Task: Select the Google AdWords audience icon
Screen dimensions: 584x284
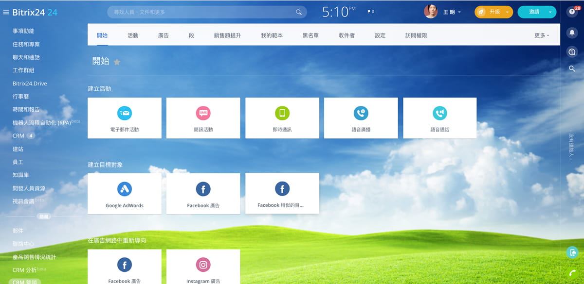Action: click(x=125, y=189)
